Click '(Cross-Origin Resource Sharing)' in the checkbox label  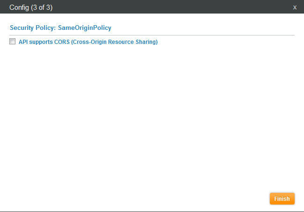(x=115, y=42)
